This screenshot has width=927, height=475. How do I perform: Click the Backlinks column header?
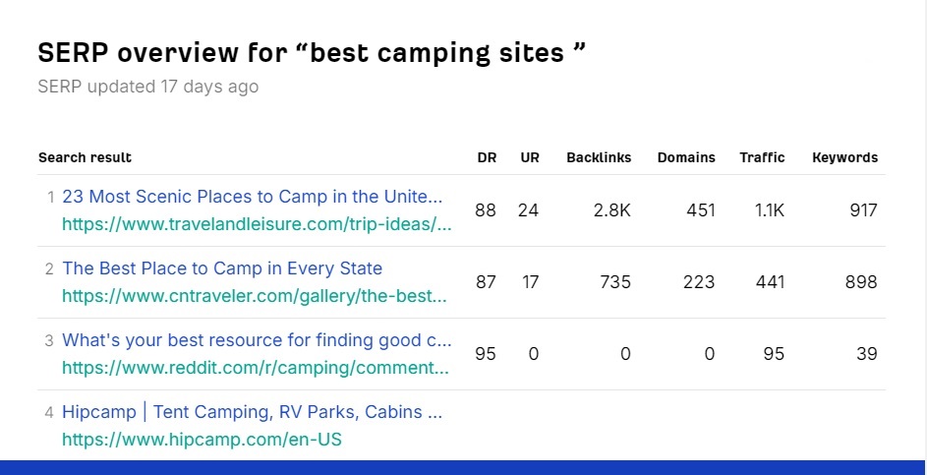[x=599, y=158]
